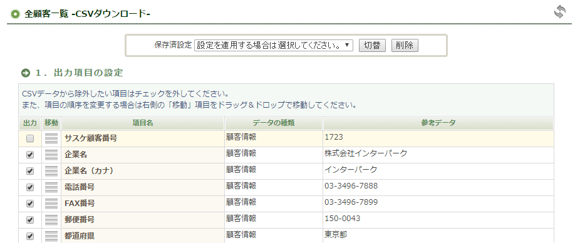This screenshot has width=575, height=243.
Task: Toggle the 郵便番号 output checkbox
Action: click(30, 220)
